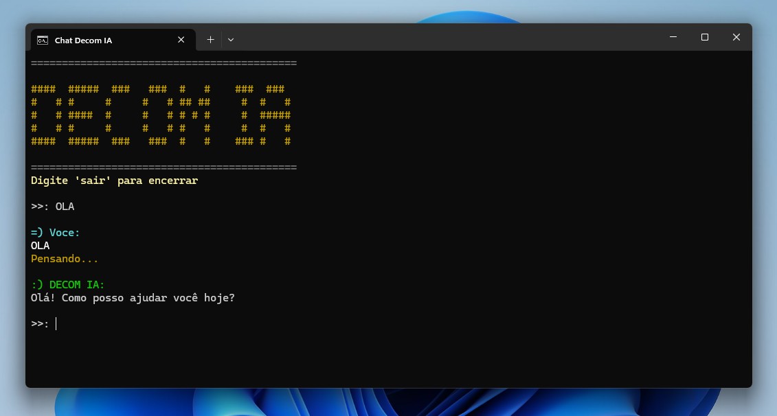Click the text "Digite 'sair' para encerrar"

pyautogui.click(x=115, y=181)
